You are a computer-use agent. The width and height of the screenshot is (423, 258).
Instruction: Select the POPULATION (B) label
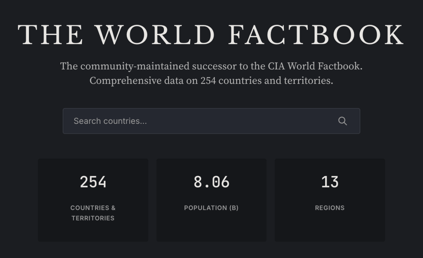(x=211, y=208)
